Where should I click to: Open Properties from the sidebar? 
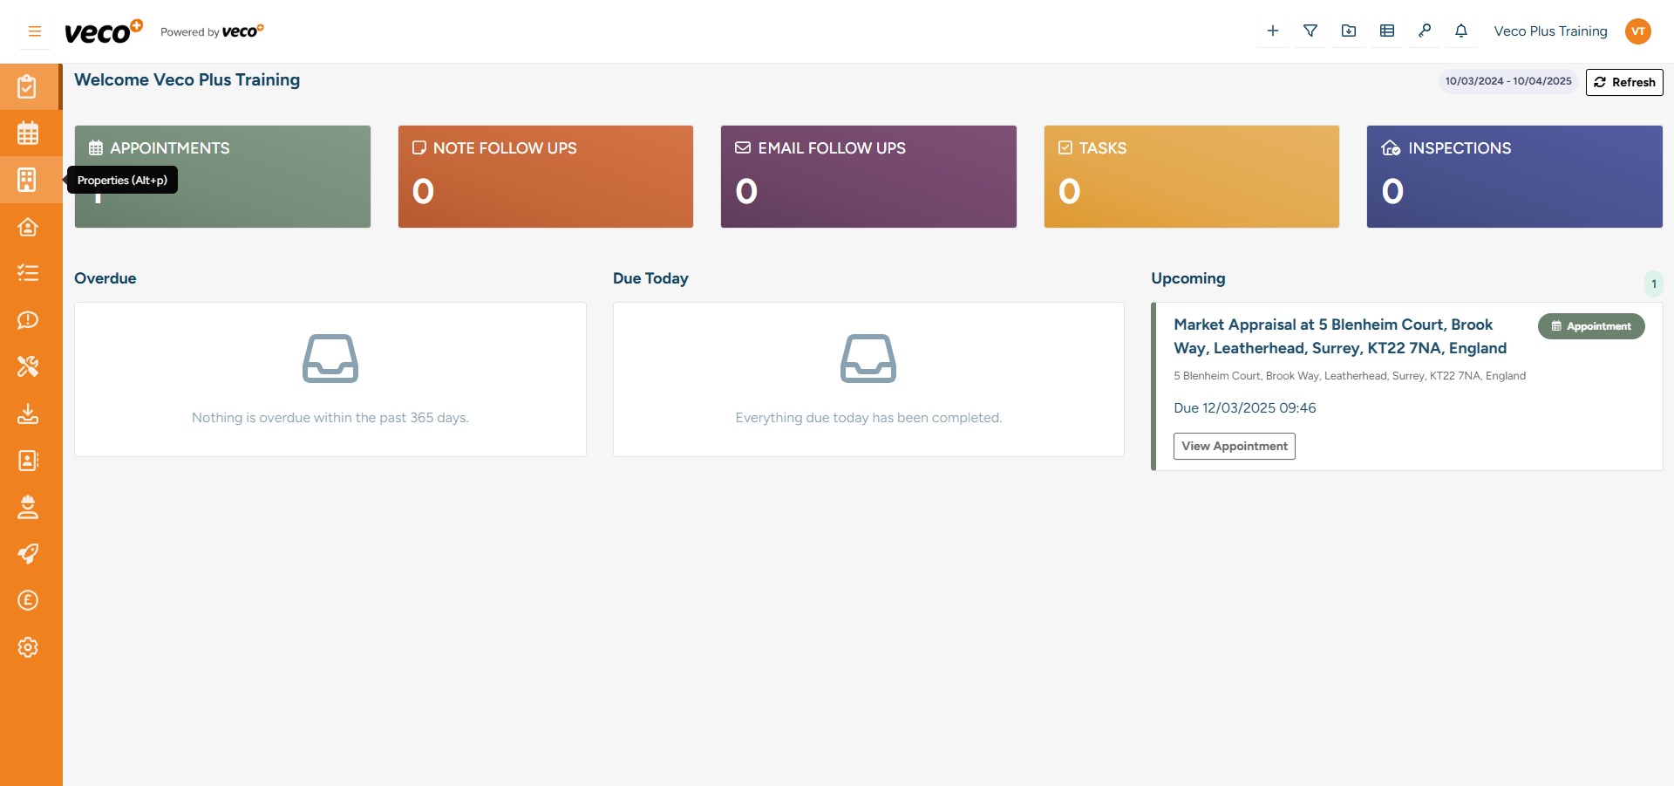coord(27,180)
